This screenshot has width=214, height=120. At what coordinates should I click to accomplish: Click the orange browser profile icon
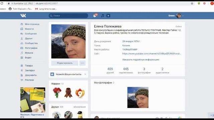click(x=212, y=3)
